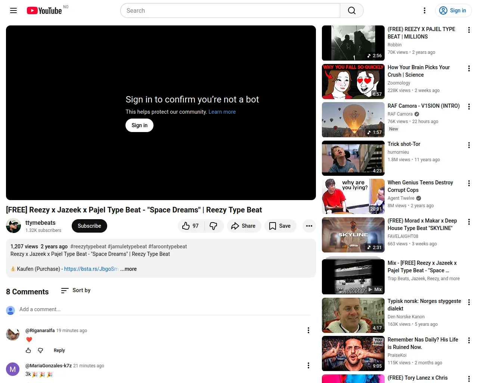The width and height of the screenshot is (478, 383).
Task: Subscribe to the ttymebeats channel
Action: click(x=89, y=226)
